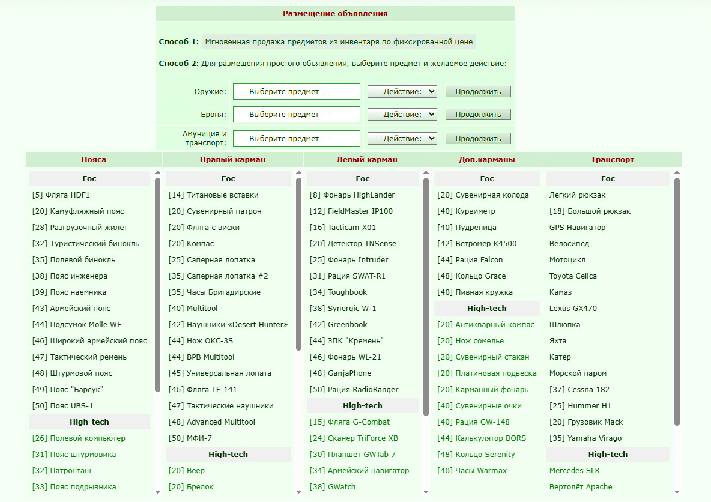Click the Оружие item selection field
The image size is (711, 502).
(297, 92)
